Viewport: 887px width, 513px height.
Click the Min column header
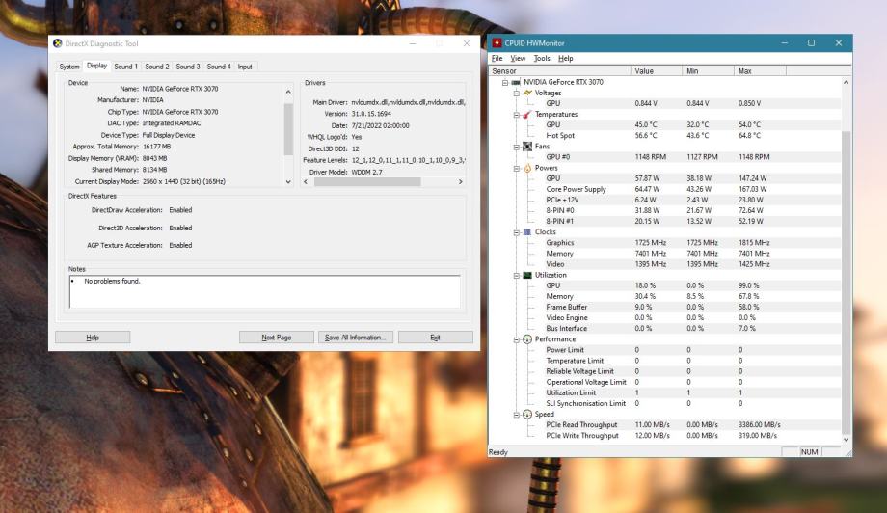(709, 71)
